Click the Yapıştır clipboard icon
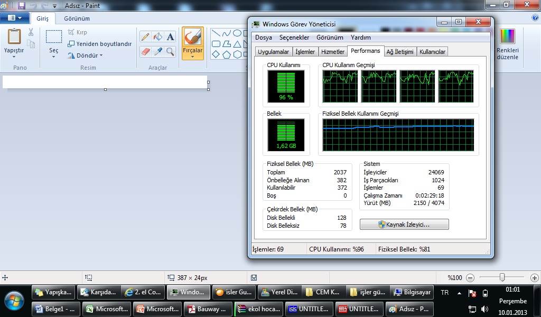 click(14, 36)
